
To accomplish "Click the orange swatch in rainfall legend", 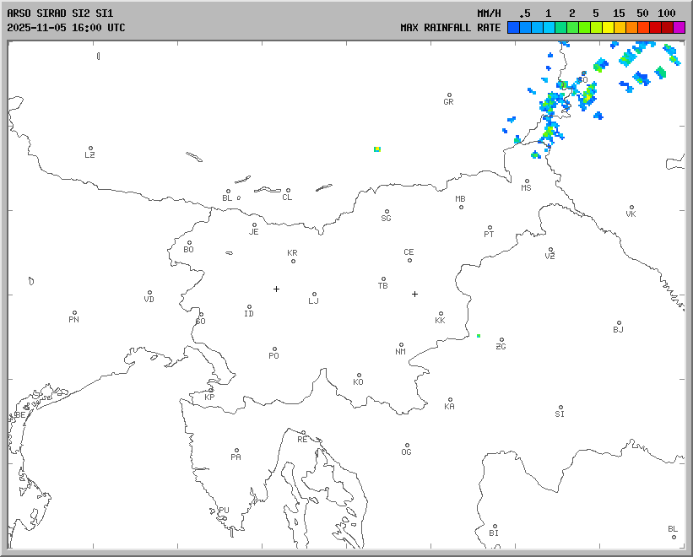I will point(631,28).
